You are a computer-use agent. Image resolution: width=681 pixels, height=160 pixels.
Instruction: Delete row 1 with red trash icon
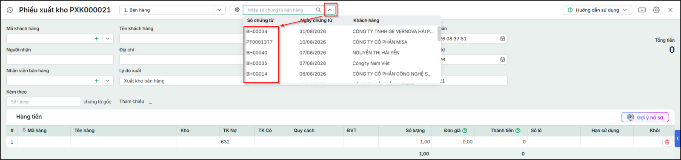(667, 142)
